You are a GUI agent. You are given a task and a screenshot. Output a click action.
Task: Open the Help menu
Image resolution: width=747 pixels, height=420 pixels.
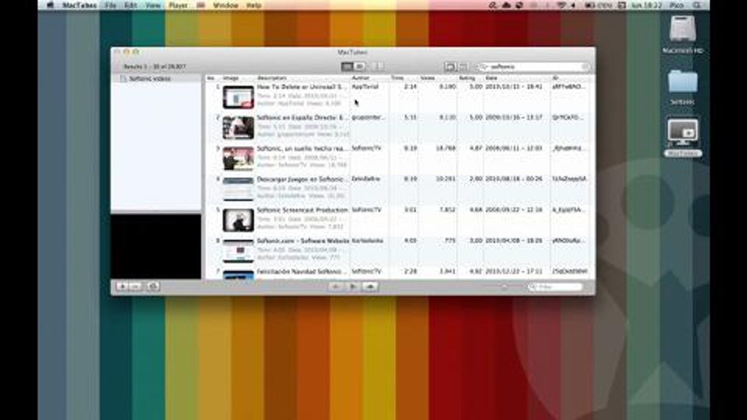(x=254, y=5)
